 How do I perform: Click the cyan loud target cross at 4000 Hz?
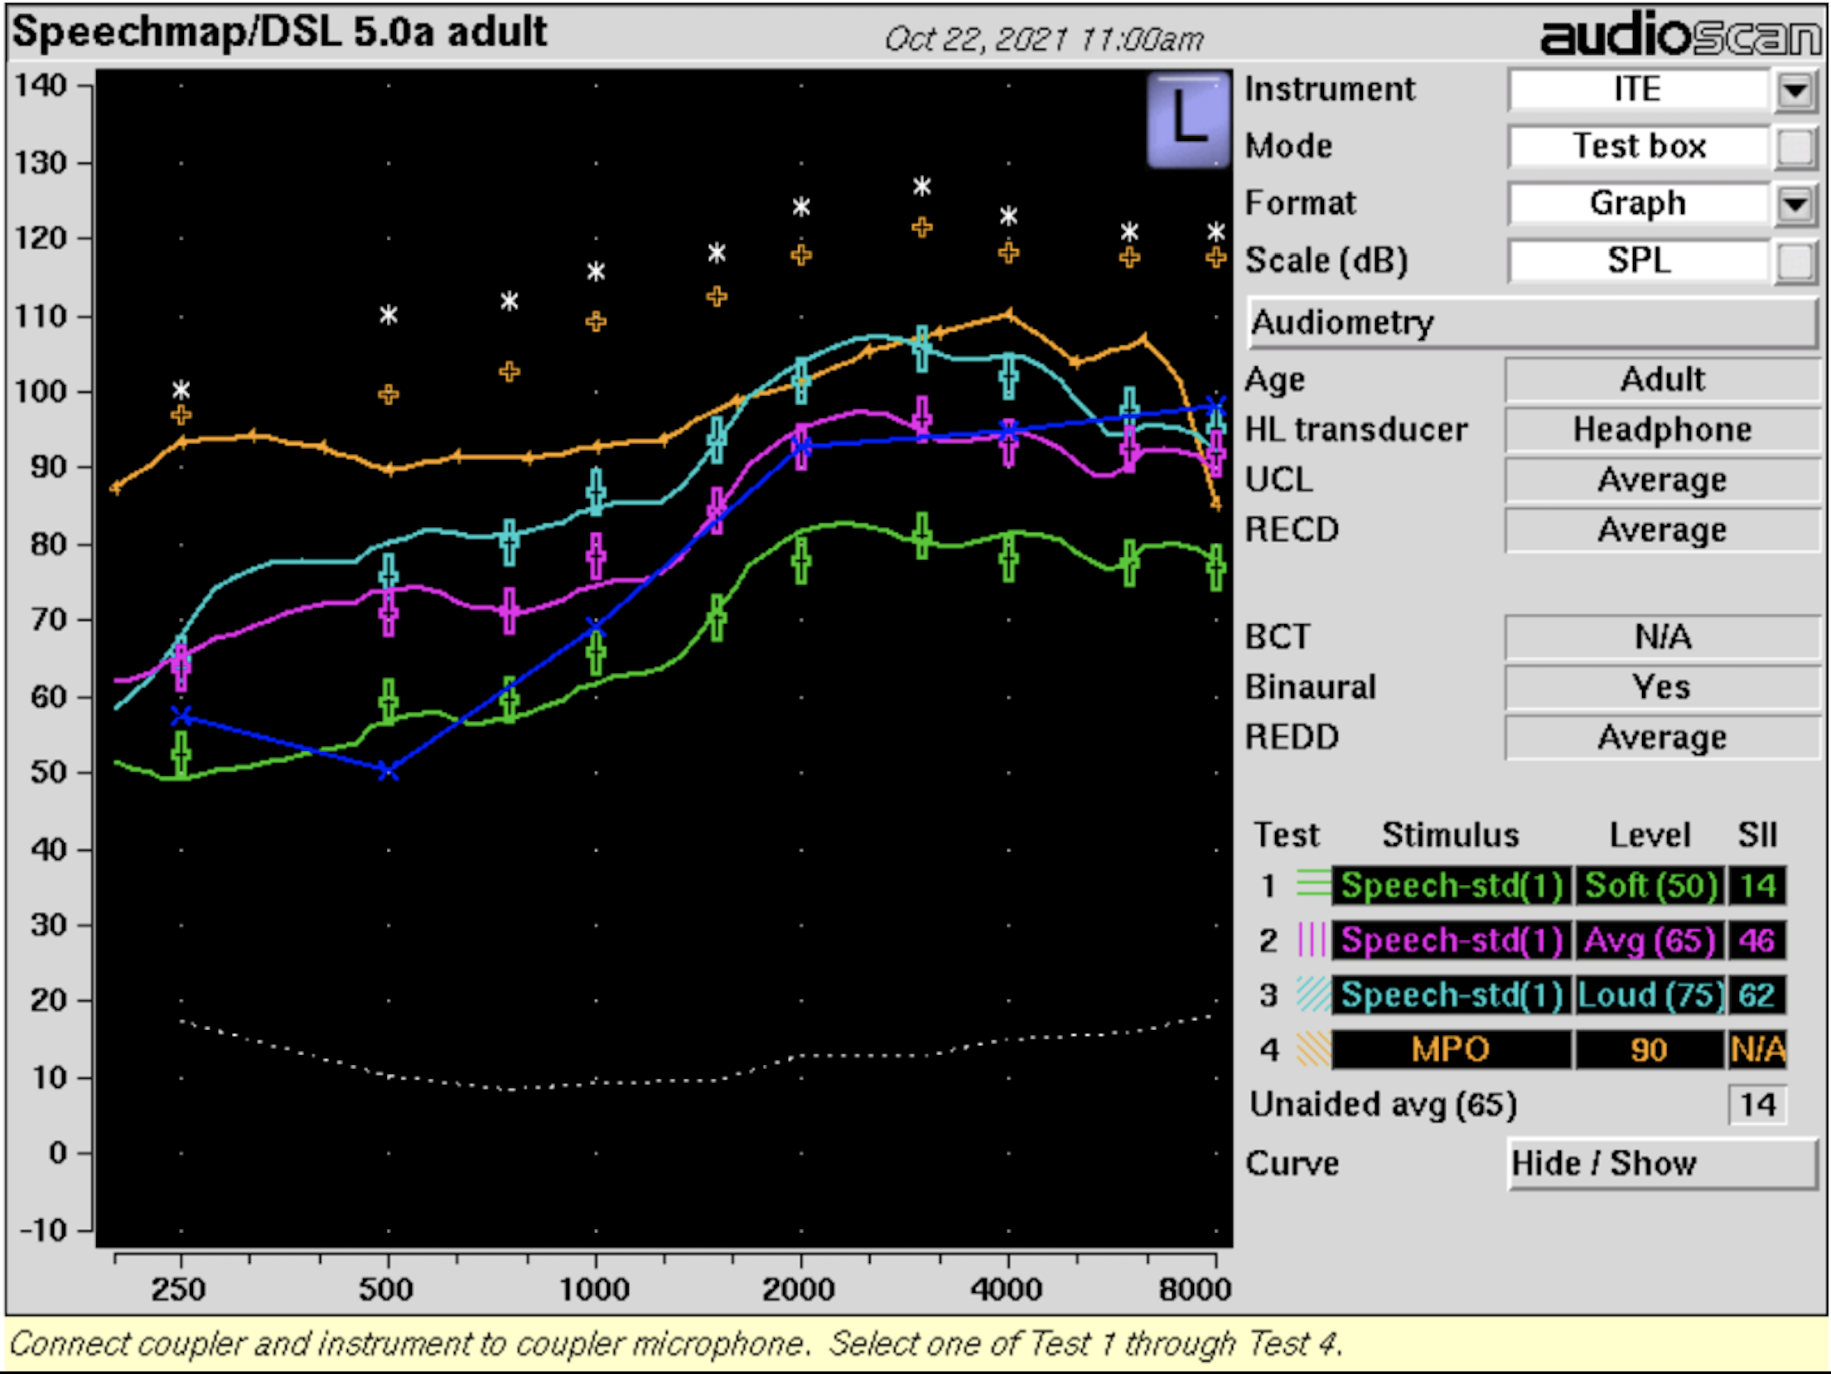click(1007, 377)
